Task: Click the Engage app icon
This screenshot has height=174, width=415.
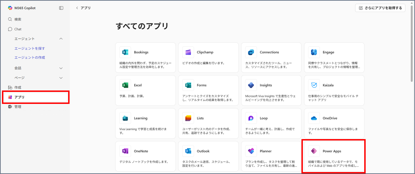Action: click(x=314, y=52)
